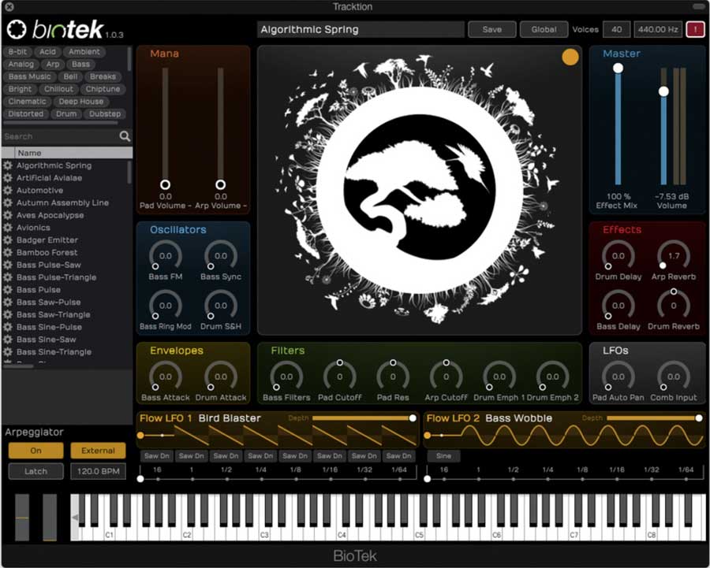Select the 8-bit category tag
Viewport: 710px width, 568px height.
point(17,51)
